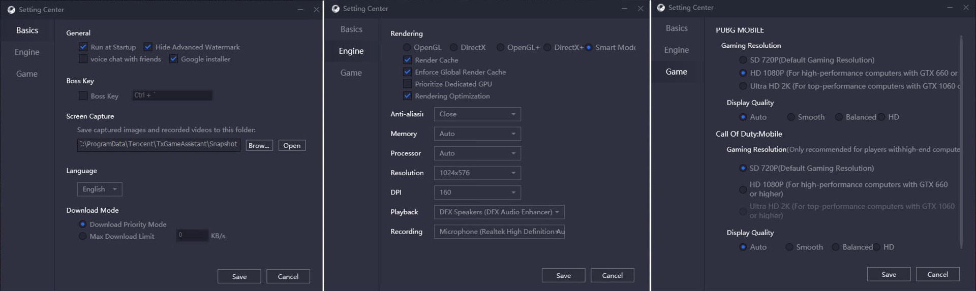Screen dimensions: 976x291
Task: Enable Prioritize Dedicated GPU
Action: (x=407, y=84)
